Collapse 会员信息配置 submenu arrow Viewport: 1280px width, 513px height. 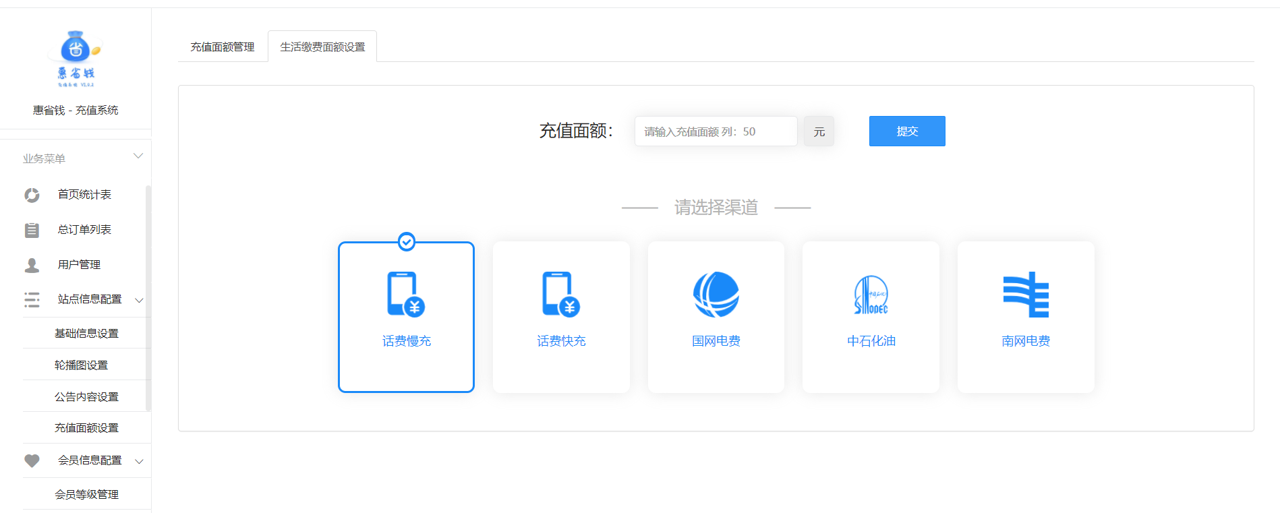click(139, 462)
